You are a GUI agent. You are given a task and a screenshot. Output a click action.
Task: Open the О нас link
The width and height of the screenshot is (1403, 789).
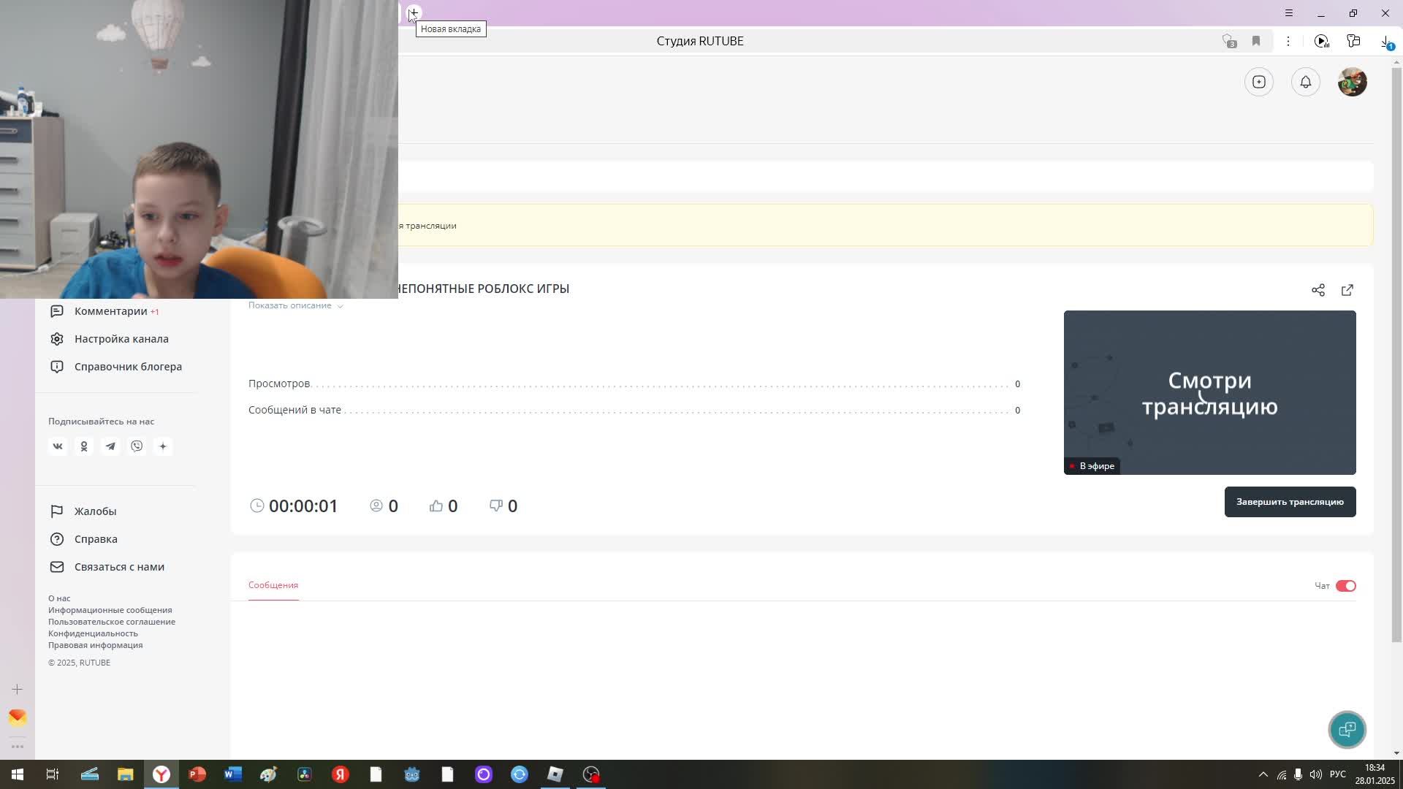click(59, 598)
